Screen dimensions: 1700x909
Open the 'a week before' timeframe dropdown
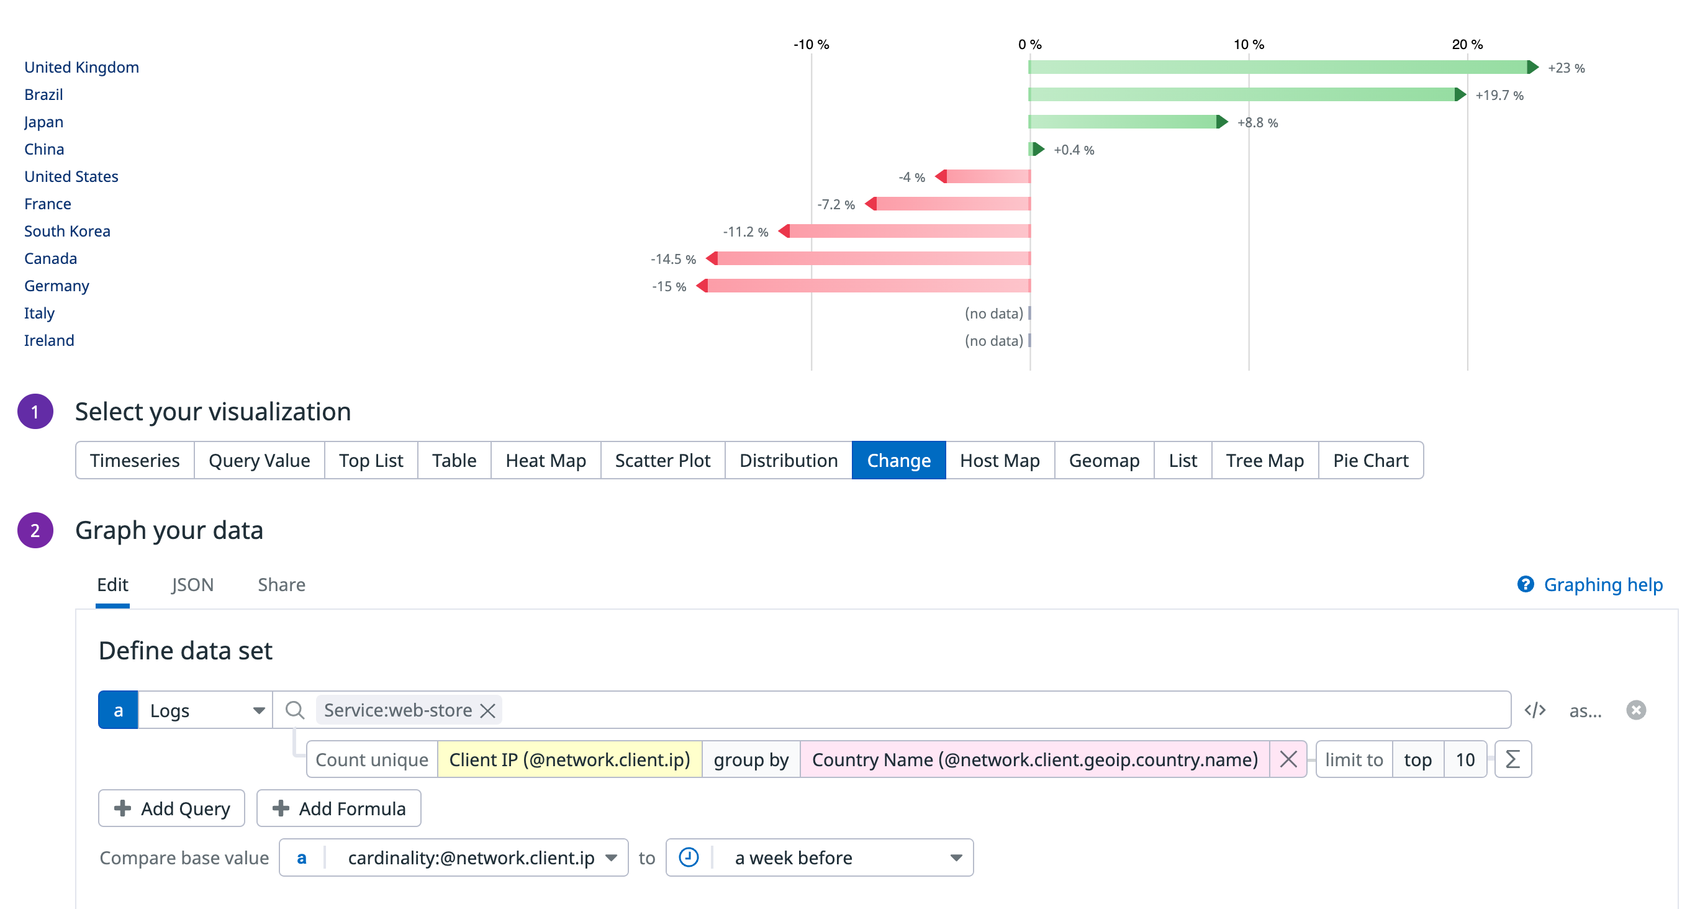956,857
